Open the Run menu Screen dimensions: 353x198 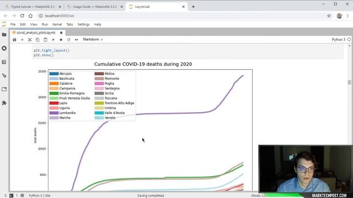45,24
